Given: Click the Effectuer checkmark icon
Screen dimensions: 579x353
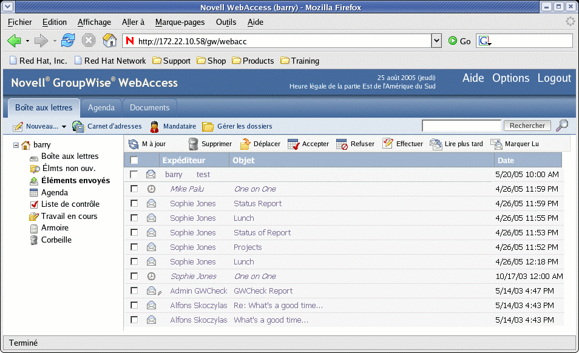Looking at the screenshot, I should click(x=388, y=143).
